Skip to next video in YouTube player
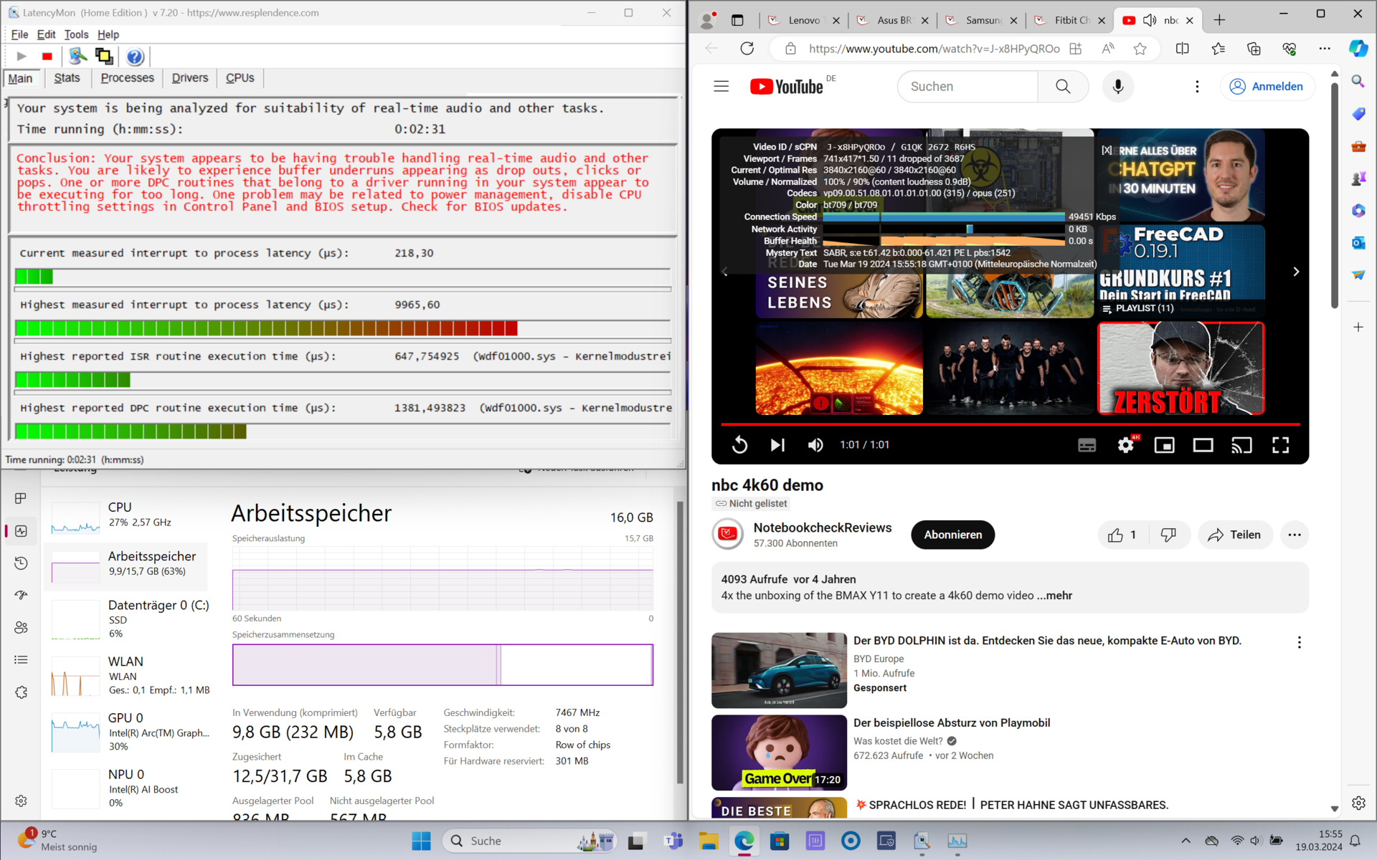 pos(777,445)
